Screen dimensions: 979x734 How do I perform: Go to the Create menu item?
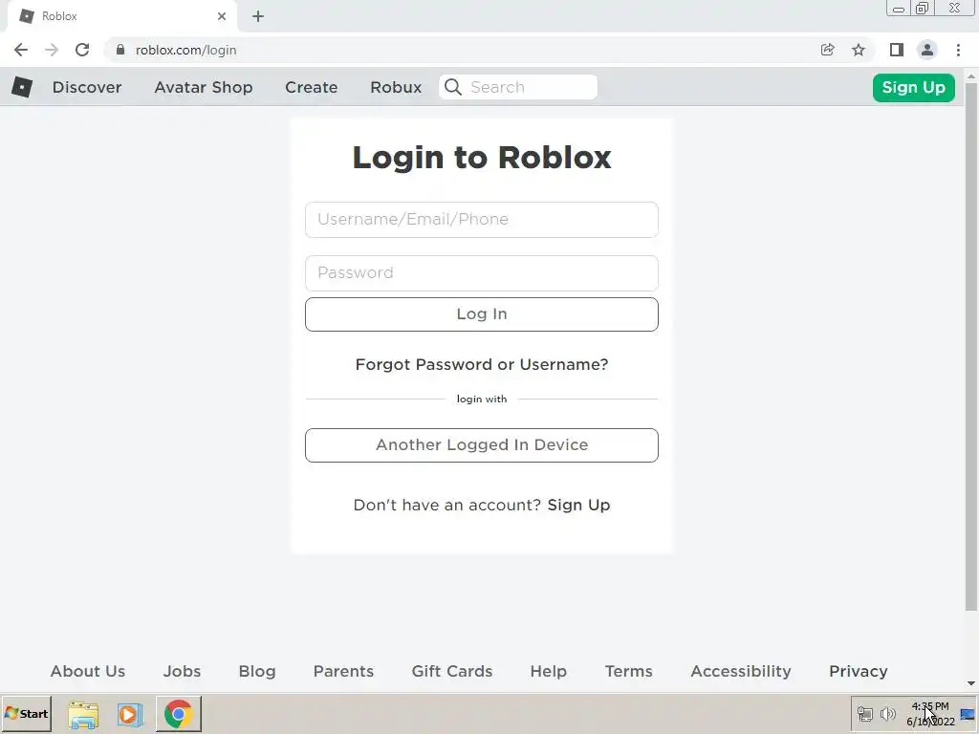pos(312,87)
